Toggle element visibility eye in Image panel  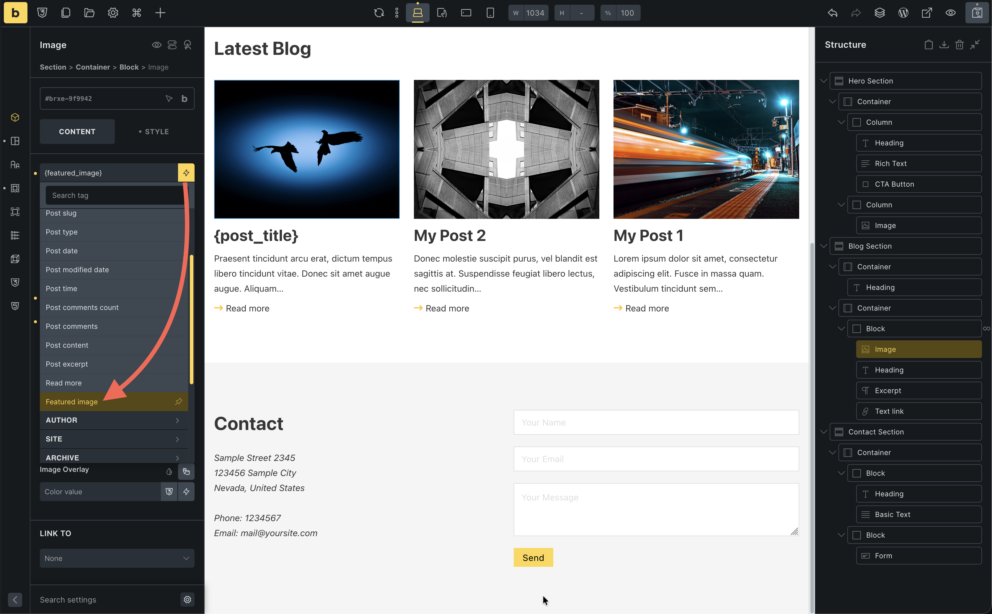156,45
